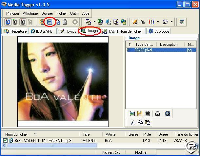Click the Excel export icon
200x156 pixels.
pyautogui.click(x=101, y=22)
